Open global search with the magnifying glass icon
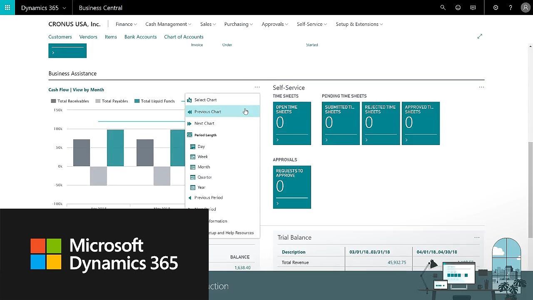 click(x=443, y=7)
